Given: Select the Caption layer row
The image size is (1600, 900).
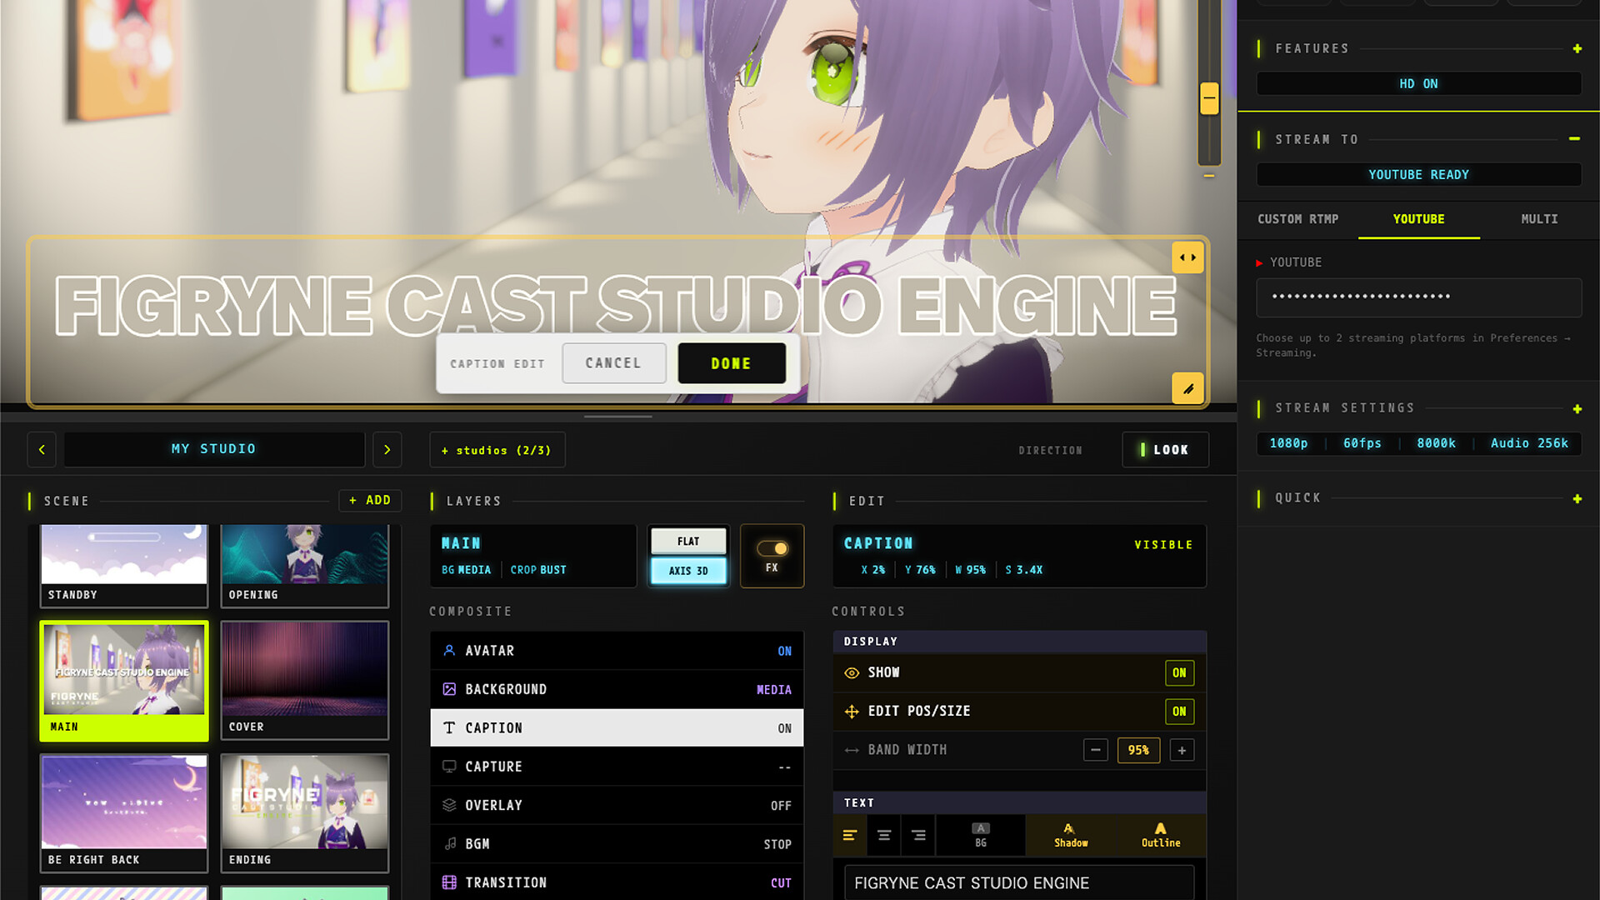Looking at the screenshot, I should point(617,727).
